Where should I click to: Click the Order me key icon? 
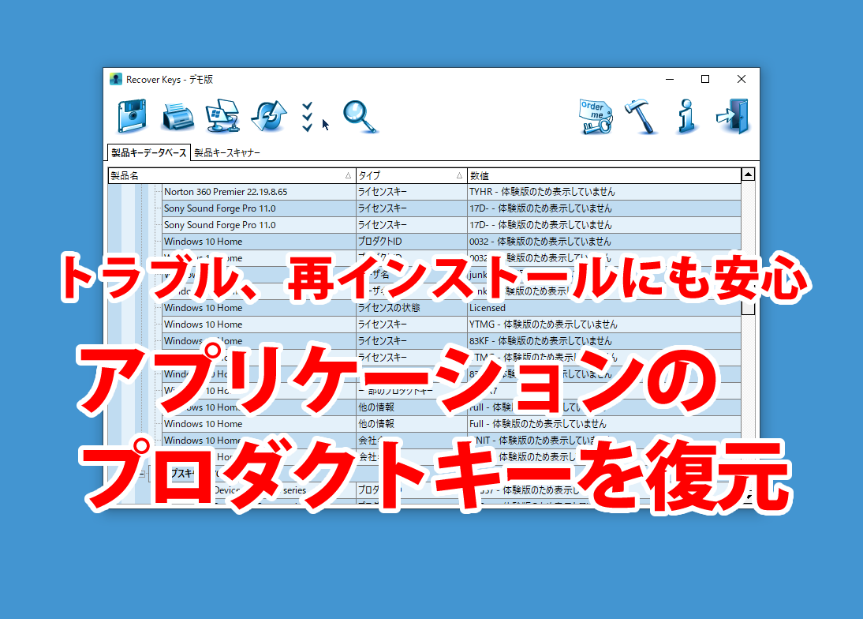[x=596, y=117]
